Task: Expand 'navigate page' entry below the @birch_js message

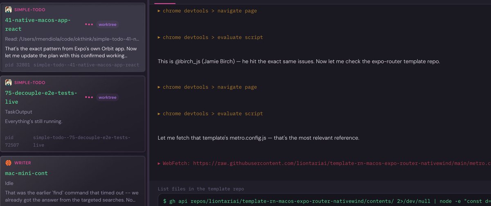Action: pos(207,87)
